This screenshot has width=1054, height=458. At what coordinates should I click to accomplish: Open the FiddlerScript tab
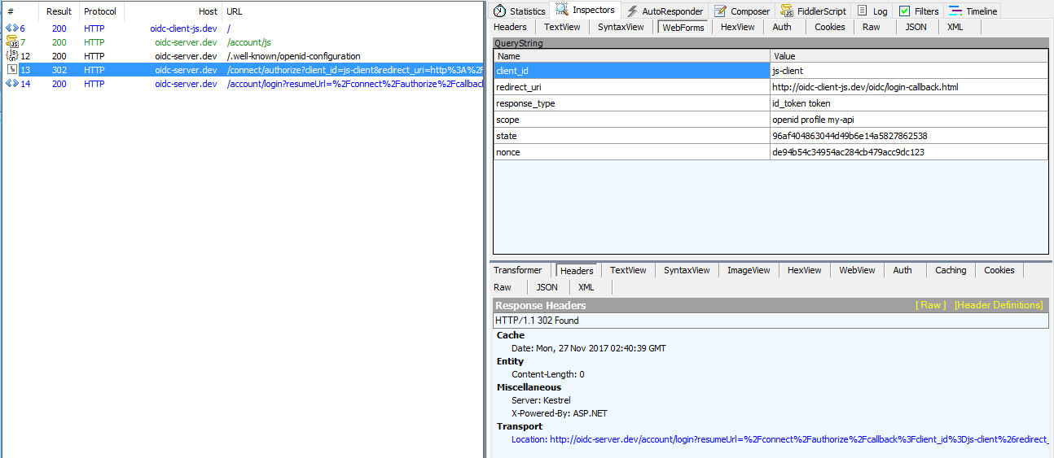click(x=814, y=11)
